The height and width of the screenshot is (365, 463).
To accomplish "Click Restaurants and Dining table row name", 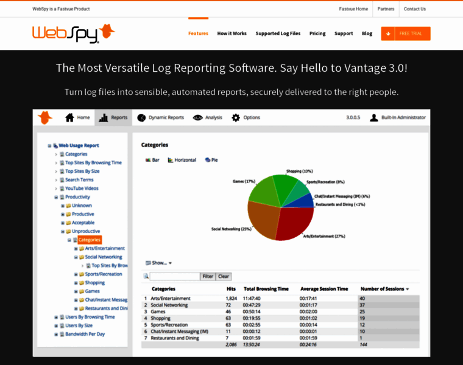I will pos(175,338).
